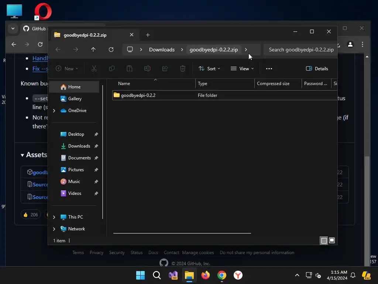378x284 pixels.
Task: Open the New dropdown in Explorer
Action: [67, 68]
